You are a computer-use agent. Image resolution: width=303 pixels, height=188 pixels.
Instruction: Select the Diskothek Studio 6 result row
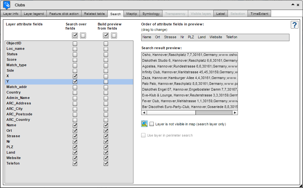tap(190, 60)
